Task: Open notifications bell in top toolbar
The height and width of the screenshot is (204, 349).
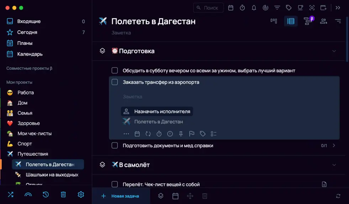Action: [254, 7]
